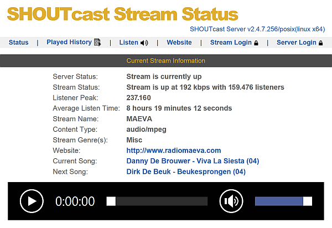Screen dimensions: 332x228
Task: Go to the Website nav link
Action: [x=179, y=43]
